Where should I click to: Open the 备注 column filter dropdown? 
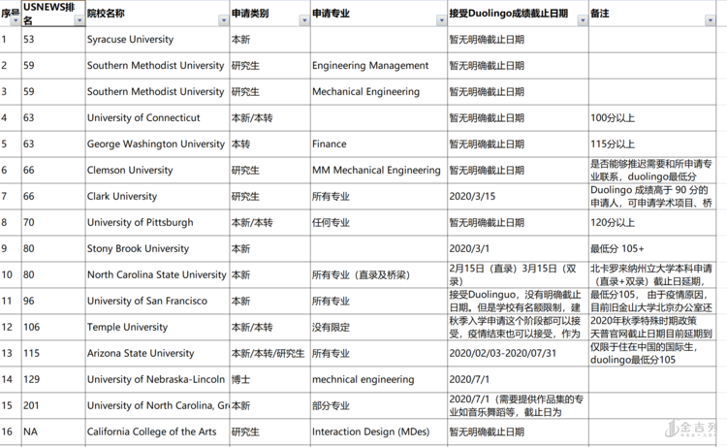(x=710, y=20)
